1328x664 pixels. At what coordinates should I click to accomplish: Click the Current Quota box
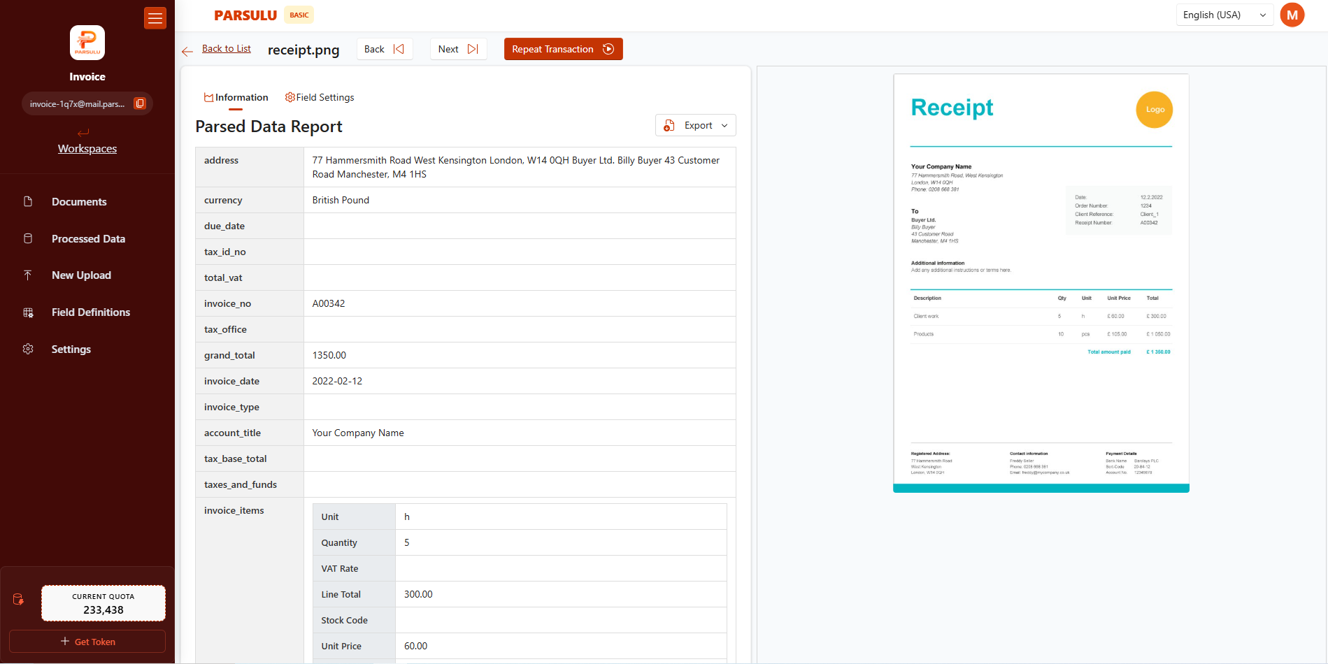[103, 603]
